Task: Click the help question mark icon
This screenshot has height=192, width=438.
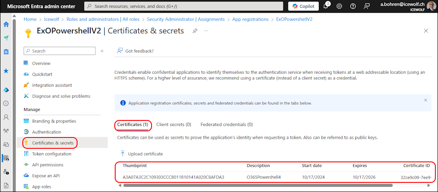Action: (x=353, y=6)
